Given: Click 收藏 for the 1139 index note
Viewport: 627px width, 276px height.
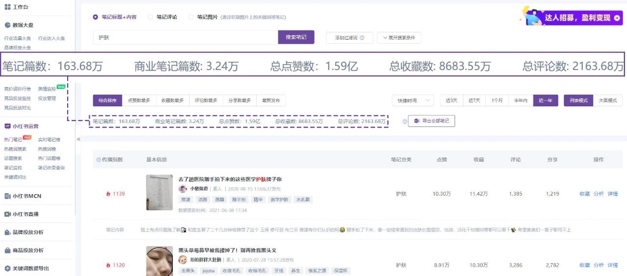Looking at the screenshot, I should click(584, 194).
